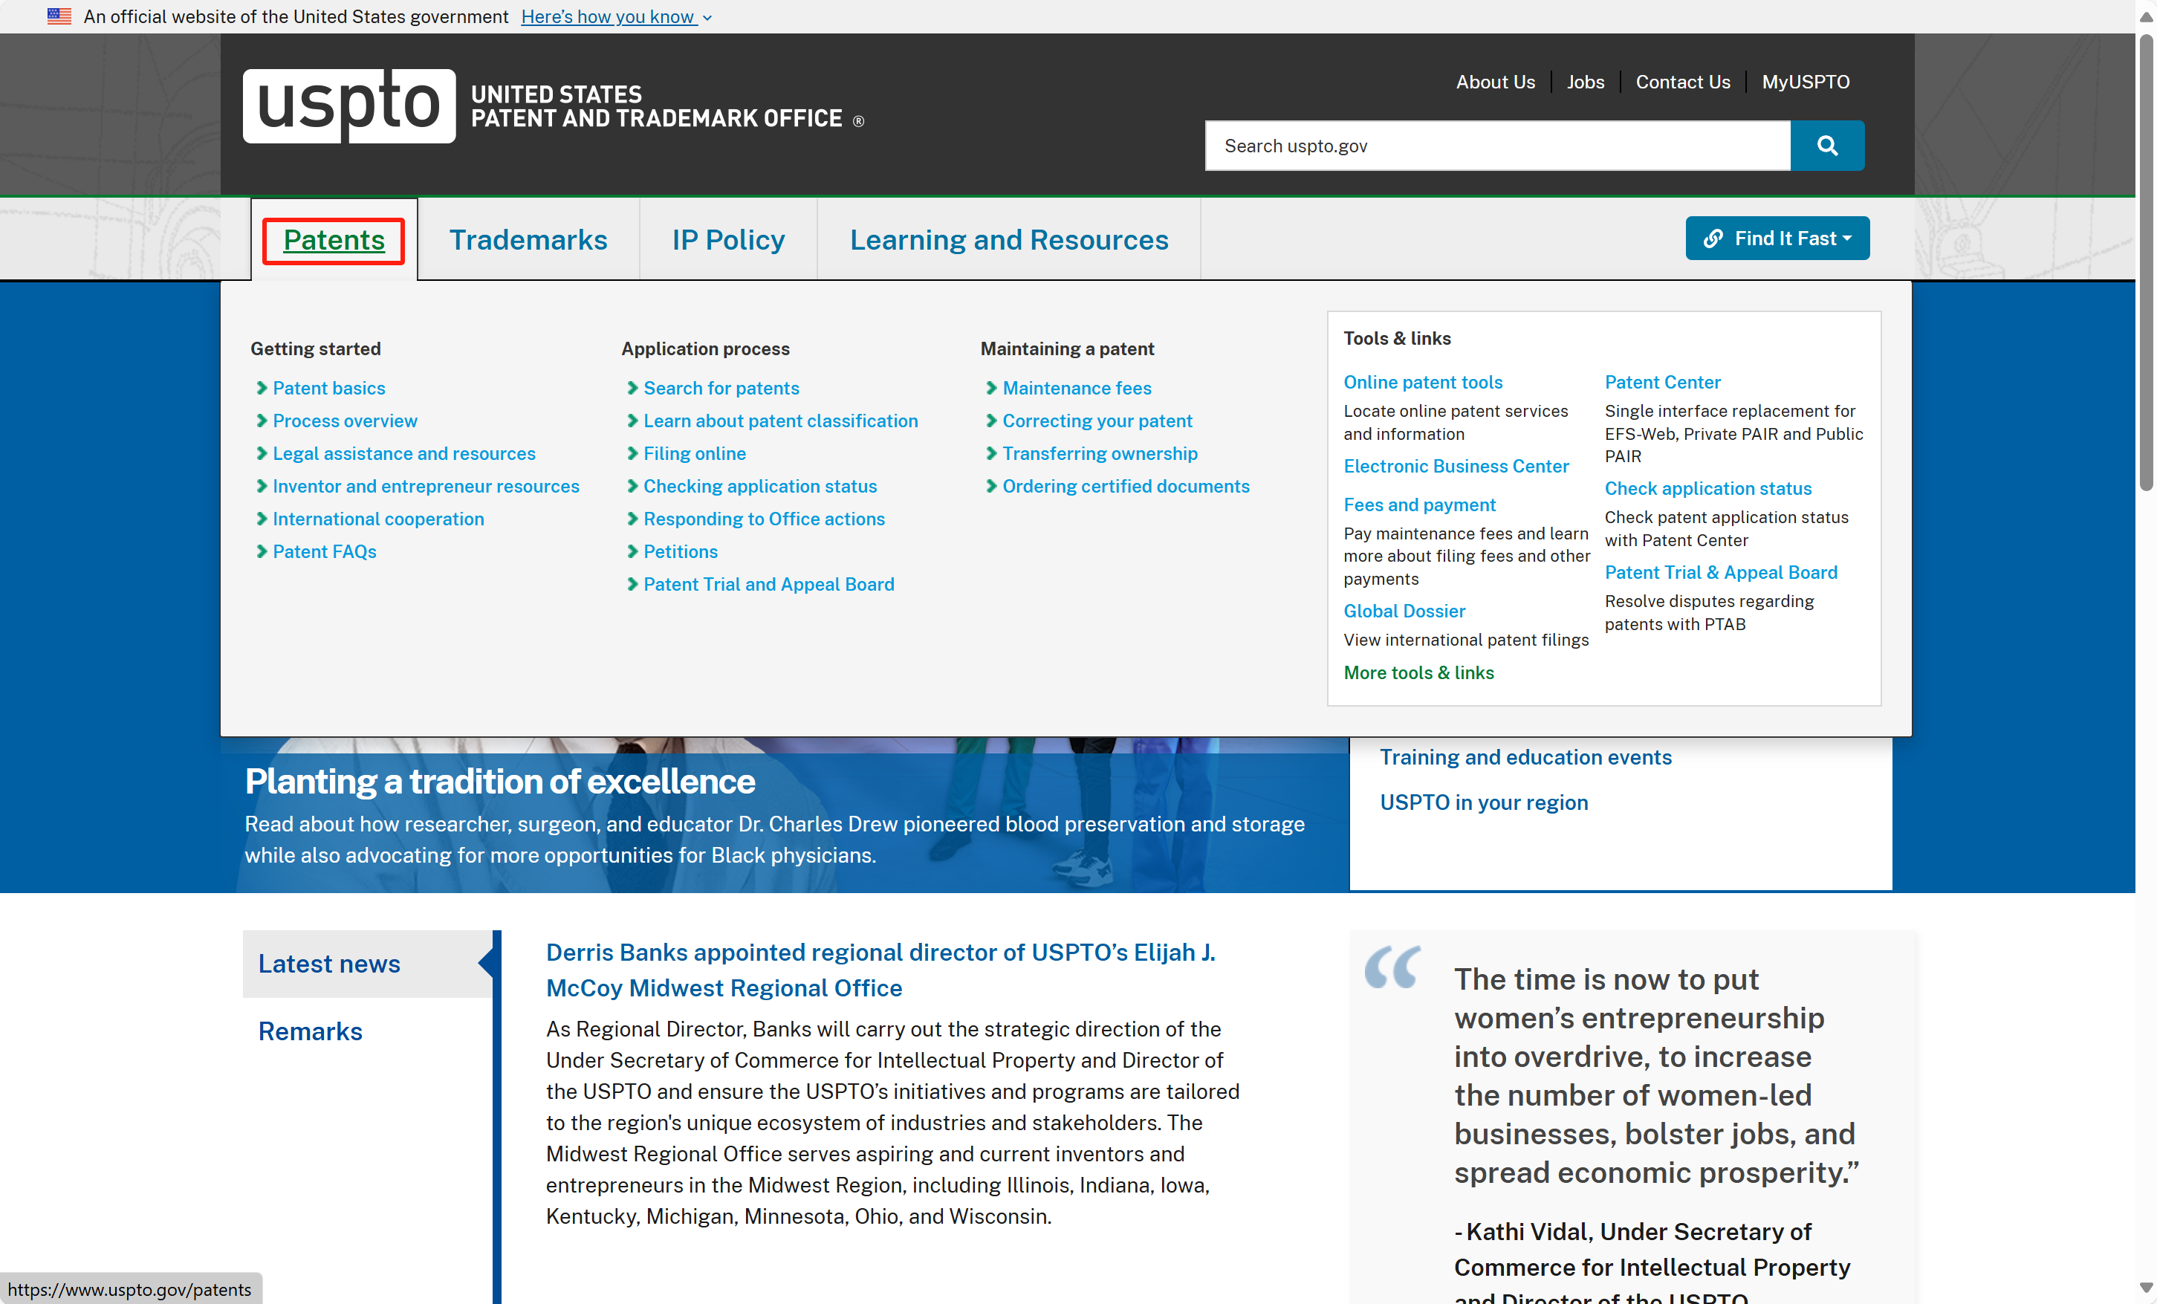The width and height of the screenshot is (2157, 1304).
Task: Click scrollbar down arrow at bottom right
Action: coord(2146,1288)
